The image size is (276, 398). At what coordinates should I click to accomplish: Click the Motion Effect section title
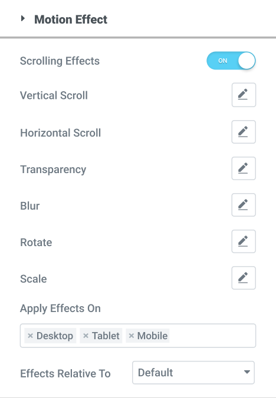pos(71,19)
